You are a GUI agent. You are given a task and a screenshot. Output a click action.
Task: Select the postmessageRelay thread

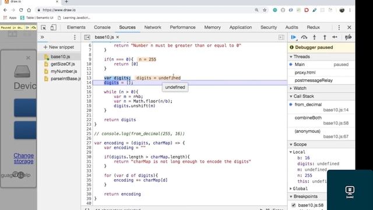pos(321,80)
